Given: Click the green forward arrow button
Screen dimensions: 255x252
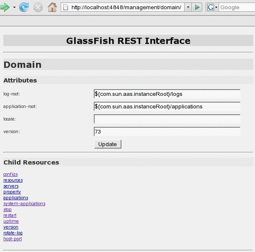Looking at the screenshot, I should [x=5, y=7].
